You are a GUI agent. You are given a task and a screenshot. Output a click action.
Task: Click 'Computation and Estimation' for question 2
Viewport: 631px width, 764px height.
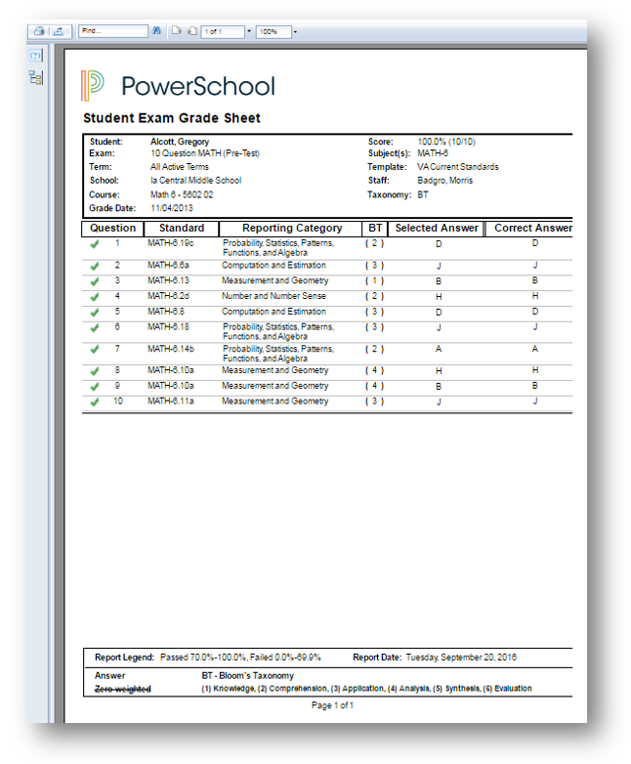pyautogui.click(x=273, y=266)
